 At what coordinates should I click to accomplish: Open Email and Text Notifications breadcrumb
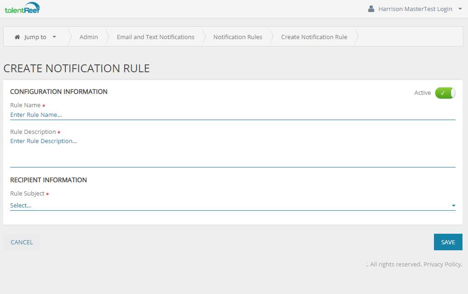(x=156, y=37)
